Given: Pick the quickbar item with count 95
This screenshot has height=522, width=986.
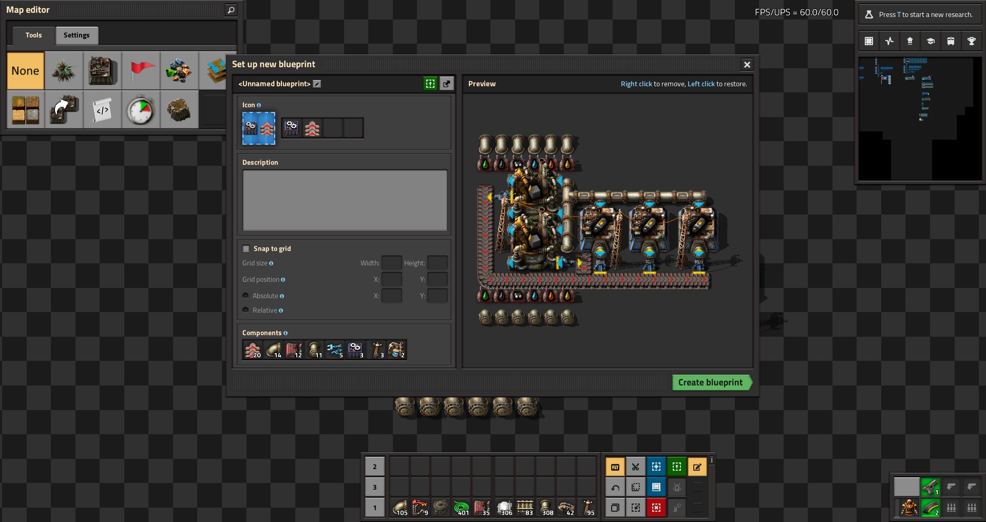Looking at the screenshot, I should click(x=586, y=508).
